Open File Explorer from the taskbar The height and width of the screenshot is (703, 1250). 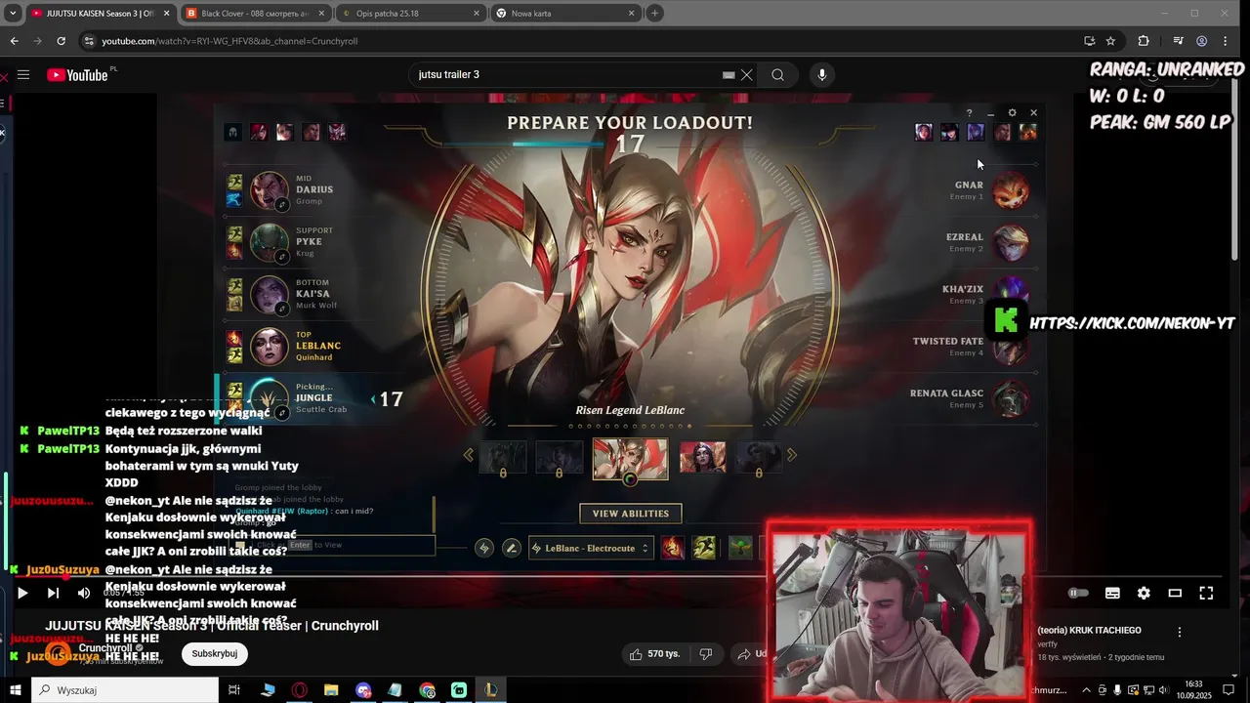[330, 690]
